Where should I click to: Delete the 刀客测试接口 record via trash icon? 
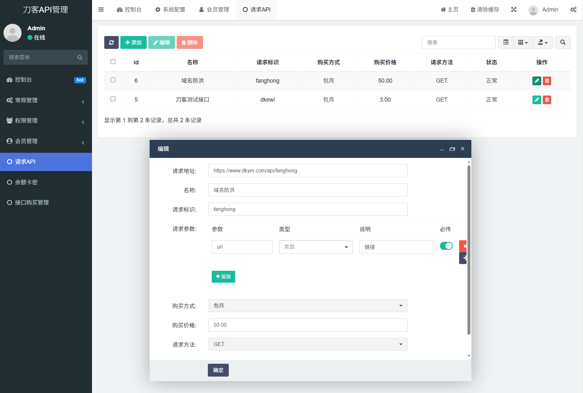(x=547, y=100)
